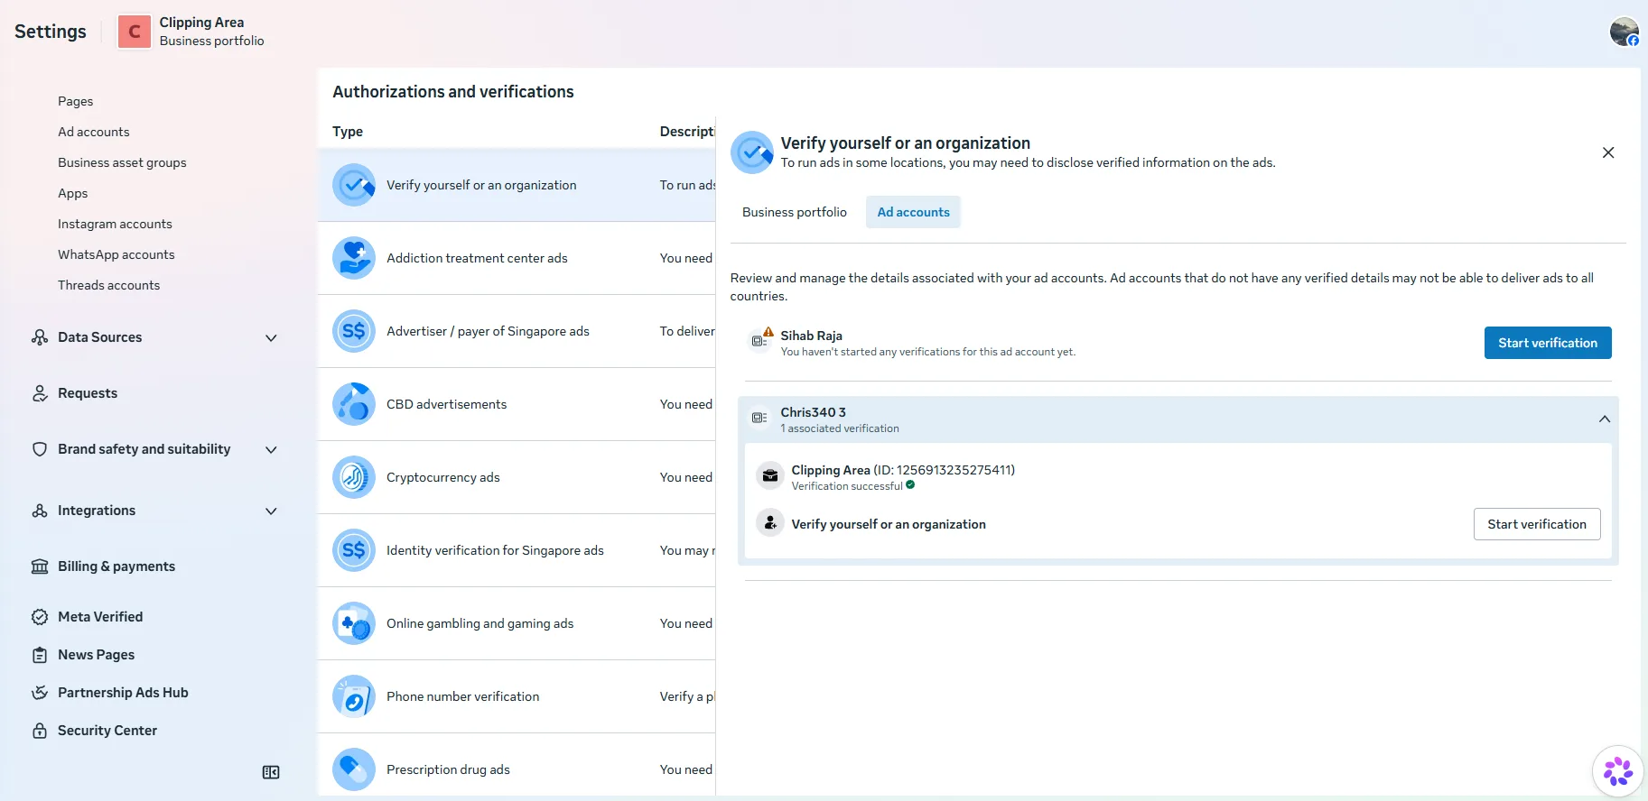Image resolution: width=1648 pixels, height=801 pixels.
Task: Click the Integrations sidebar icon
Action: (40, 511)
